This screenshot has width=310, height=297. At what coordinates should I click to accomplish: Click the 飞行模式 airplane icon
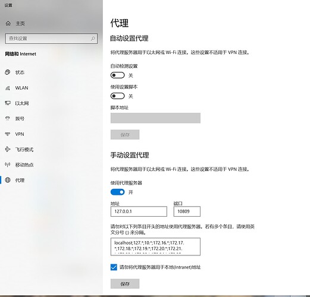(x=8, y=149)
